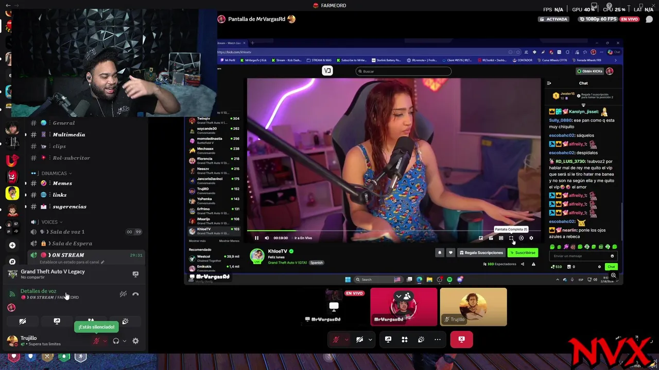
Task: Click Mostrar más in Kick sidebar
Action: [x=197, y=240]
